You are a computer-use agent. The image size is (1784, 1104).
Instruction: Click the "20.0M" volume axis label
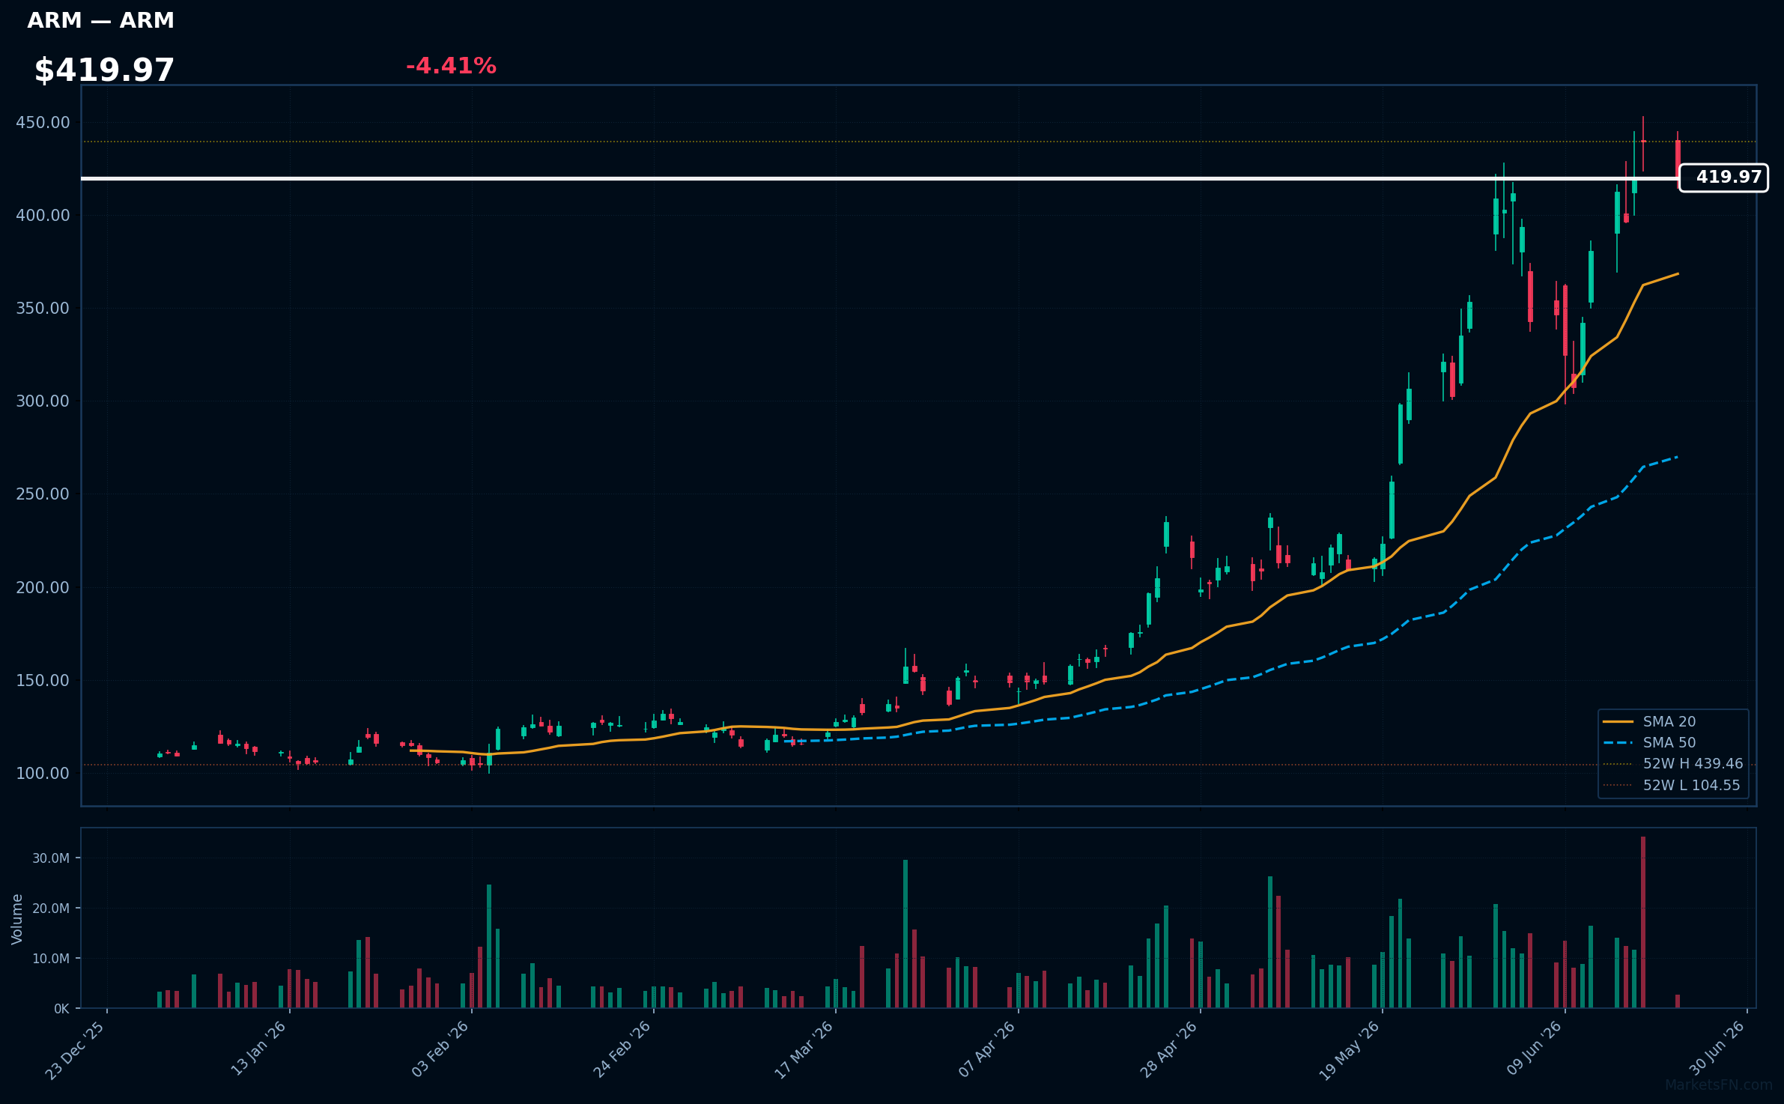point(50,908)
